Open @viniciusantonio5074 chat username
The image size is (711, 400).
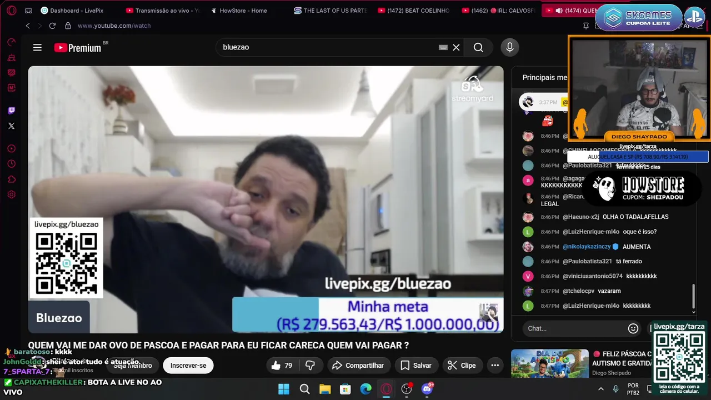tap(592, 276)
